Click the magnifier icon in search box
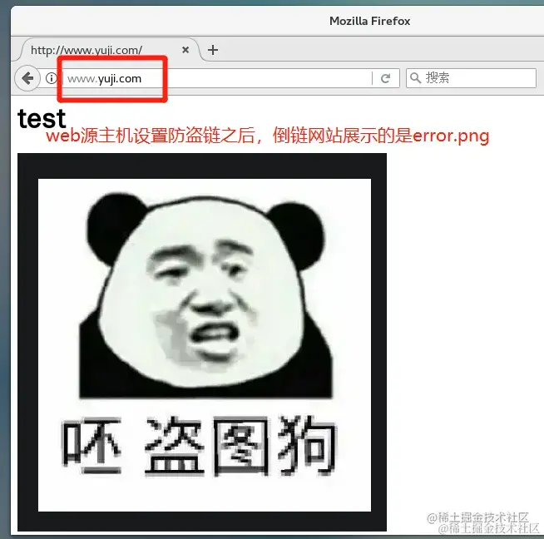 coord(415,78)
